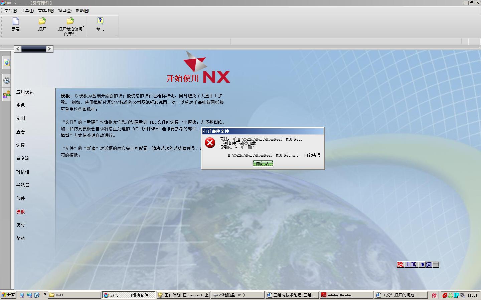The image size is (481, 300).
Task: Select the 角色 topic link
Action: (x=21, y=105)
